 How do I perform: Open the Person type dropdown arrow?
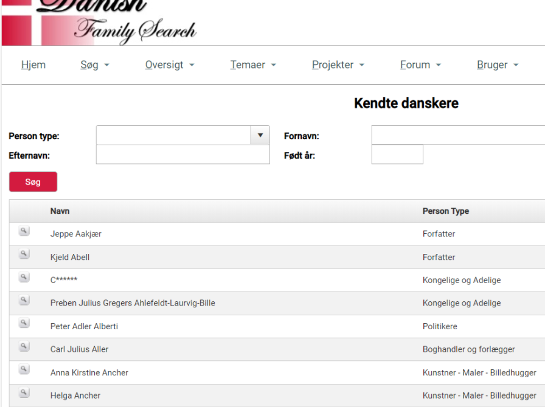[x=260, y=135]
